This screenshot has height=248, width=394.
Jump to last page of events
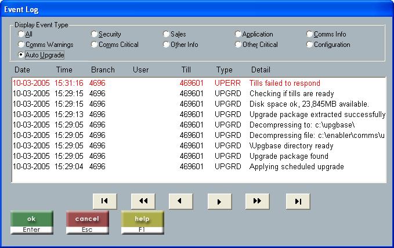click(x=298, y=201)
